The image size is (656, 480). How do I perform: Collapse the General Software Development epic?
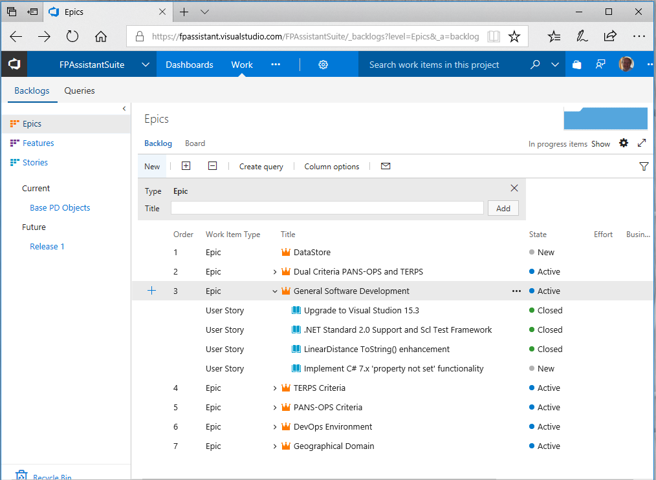point(275,291)
